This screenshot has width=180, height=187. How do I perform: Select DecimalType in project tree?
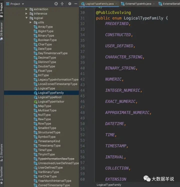[x=47, y=58]
